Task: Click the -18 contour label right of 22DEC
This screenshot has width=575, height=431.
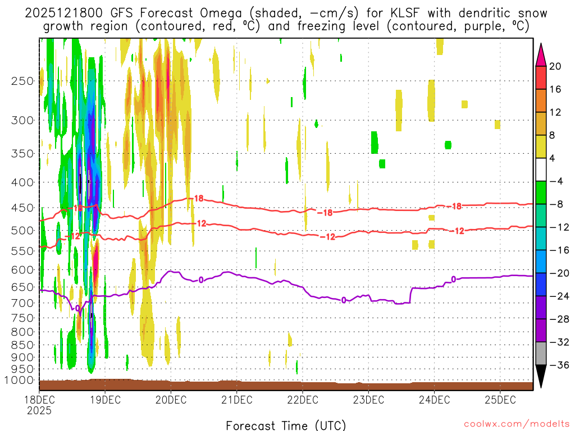Action: [x=325, y=213]
